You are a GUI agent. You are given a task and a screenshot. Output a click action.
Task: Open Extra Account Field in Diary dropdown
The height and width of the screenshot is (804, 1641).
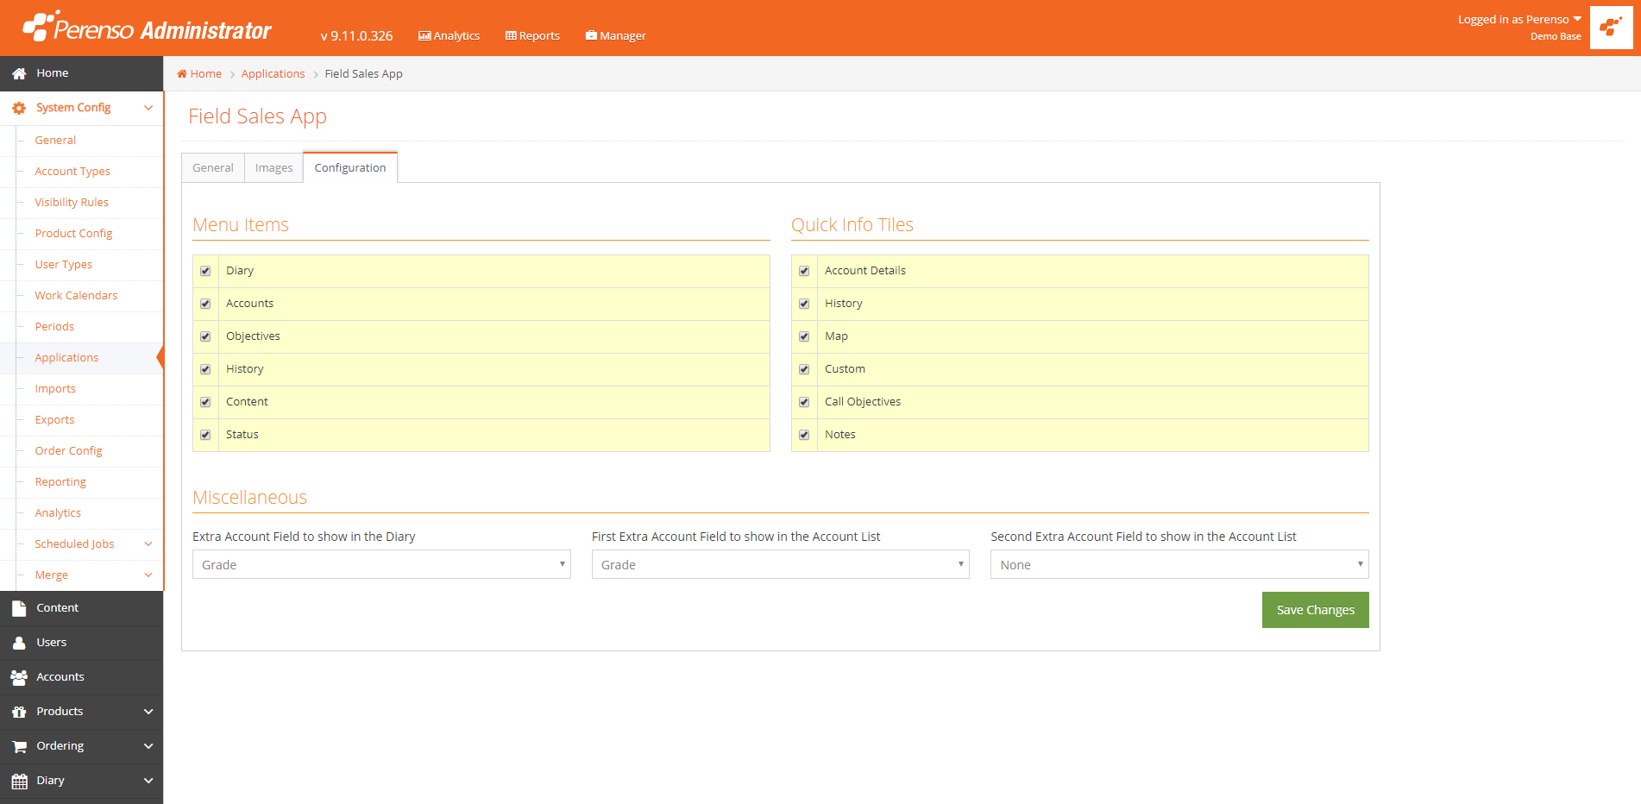(x=381, y=564)
